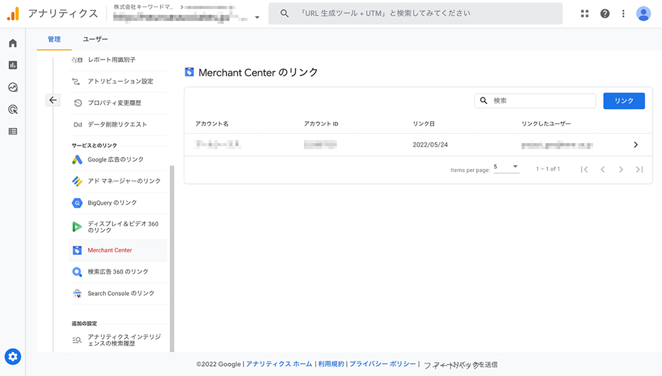This screenshot has width=662, height=376.
Task: Click the レポート用識別子 icon
Action: click(77, 60)
